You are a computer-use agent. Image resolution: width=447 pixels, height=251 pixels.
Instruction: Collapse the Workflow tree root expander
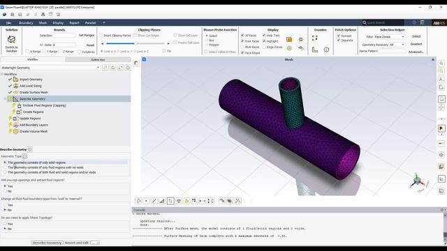click(x=2, y=74)
